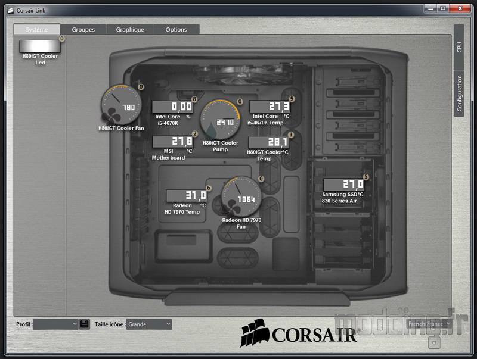The width and height of the screenshot is (477, 359).
Task: Click badge 8 on Intel Core load
Action: [194, 99]
